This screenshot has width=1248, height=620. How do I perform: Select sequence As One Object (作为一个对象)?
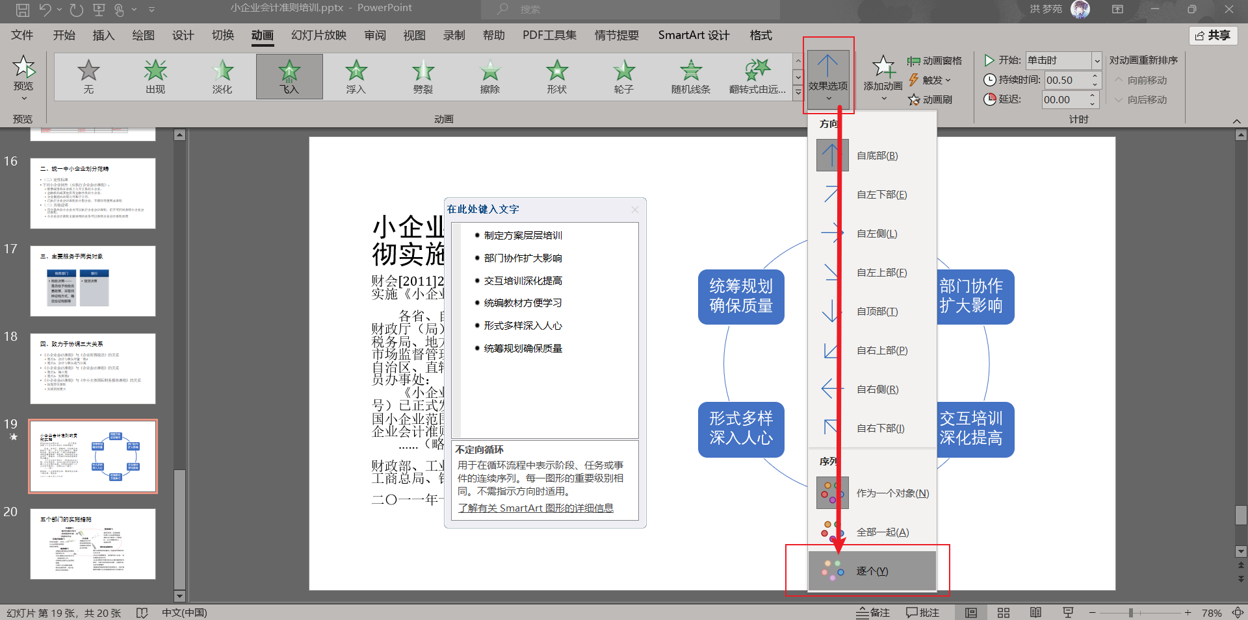coord(872,493)
